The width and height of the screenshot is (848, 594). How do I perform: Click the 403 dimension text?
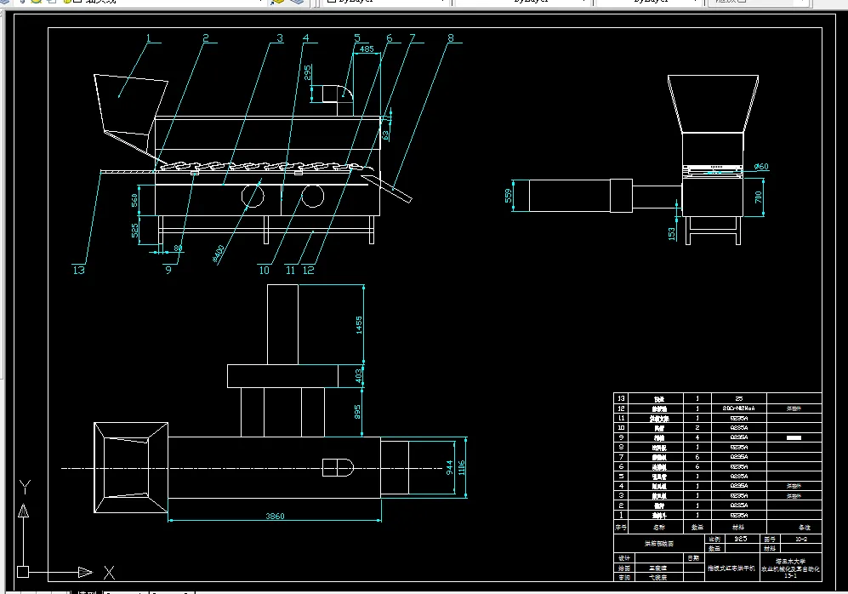(x=359, y=375)
